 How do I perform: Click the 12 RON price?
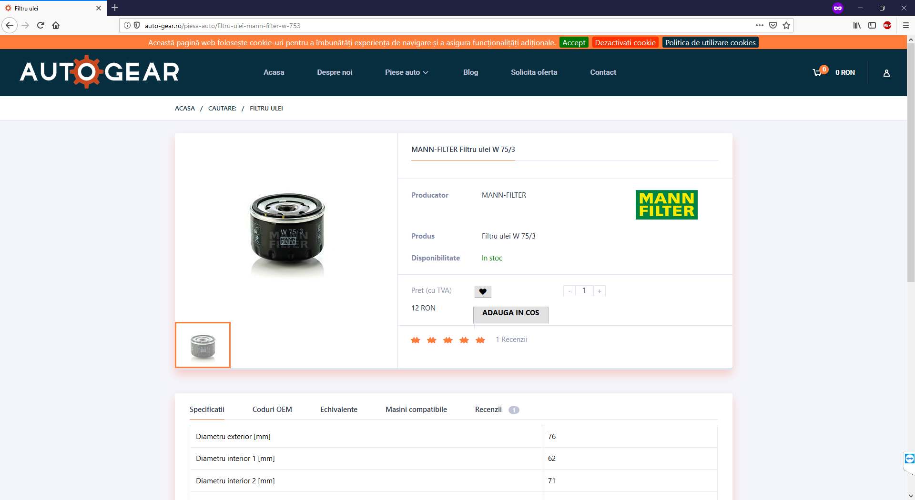coord(423,308)
